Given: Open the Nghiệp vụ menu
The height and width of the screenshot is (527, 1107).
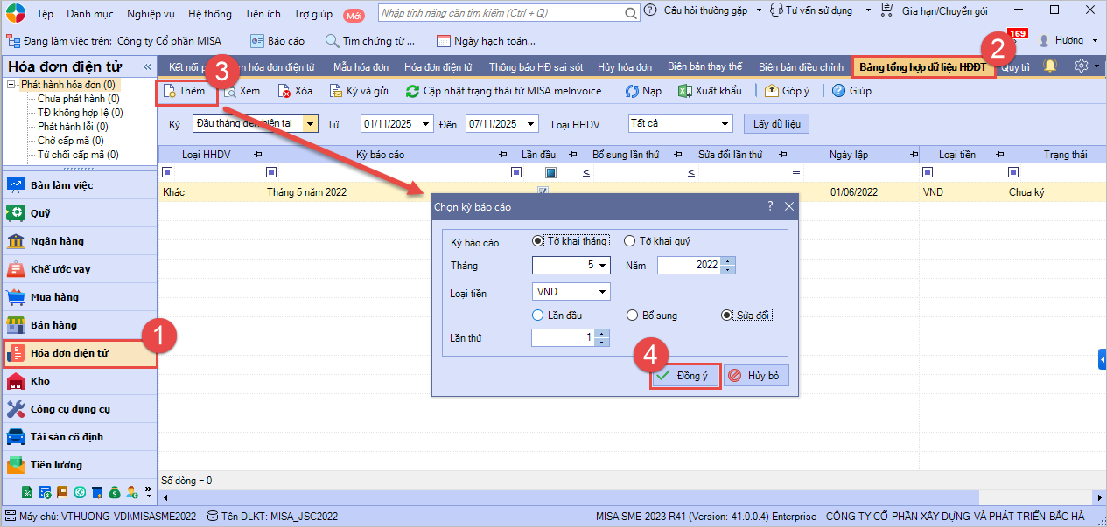Looking at the screenshot, I should pos(151,14).
